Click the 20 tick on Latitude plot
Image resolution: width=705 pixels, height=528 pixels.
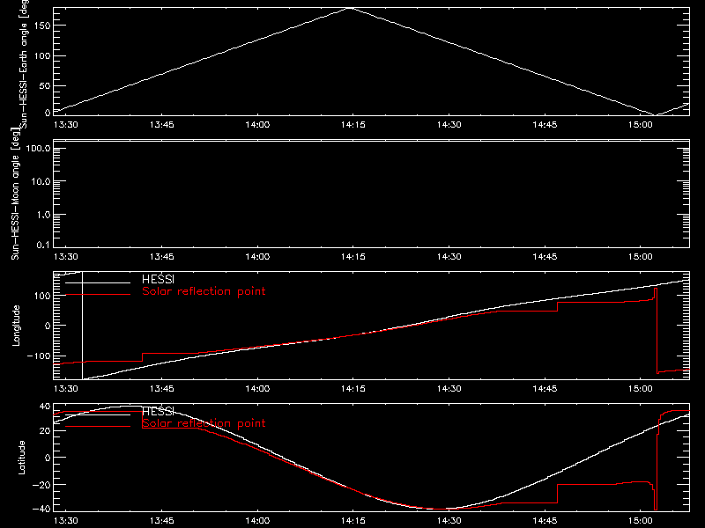pyautogui.click(x=45, y=431)
